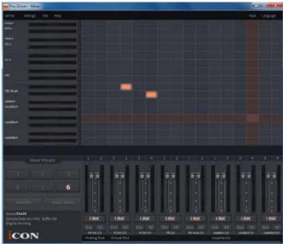Click the Buffer 64 status text
This screenshot has width=283, height=244.
click(49, 219)
